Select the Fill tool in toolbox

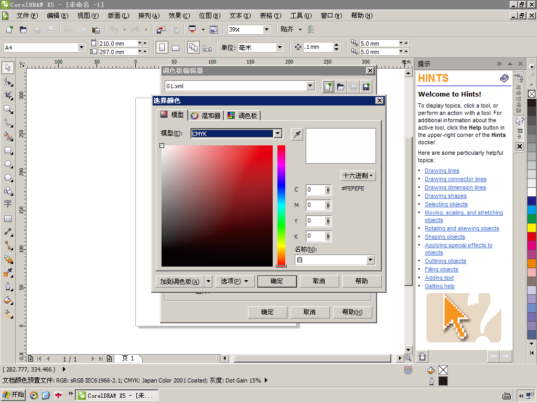click(x=8, y=300)
